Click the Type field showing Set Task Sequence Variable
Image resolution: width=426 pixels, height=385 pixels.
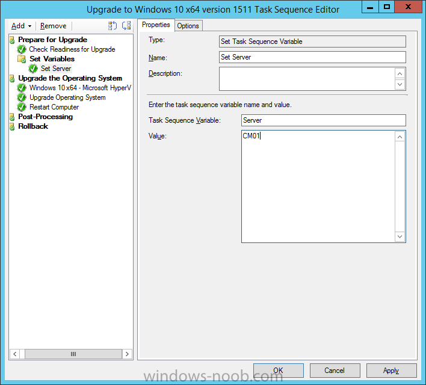pos(312,42)
